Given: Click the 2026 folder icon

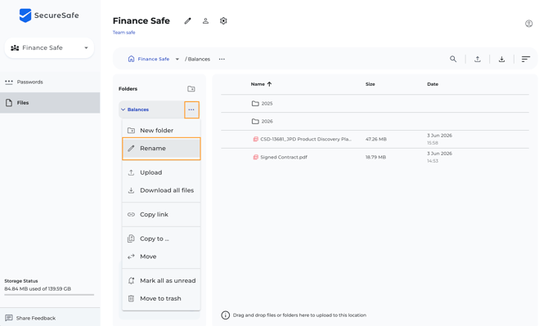Looking at the screenshot, I should [255, 121].
